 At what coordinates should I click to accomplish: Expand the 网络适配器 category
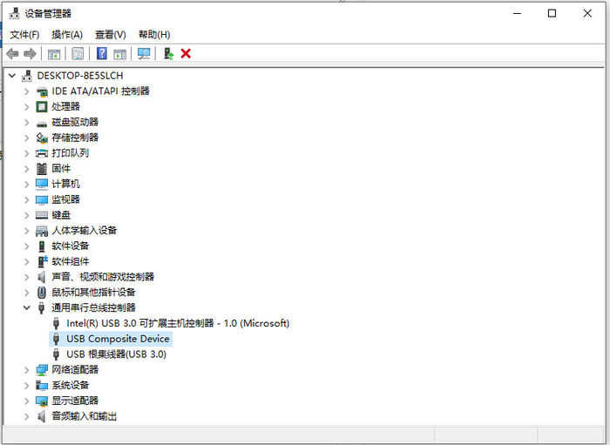pos(26,370)
